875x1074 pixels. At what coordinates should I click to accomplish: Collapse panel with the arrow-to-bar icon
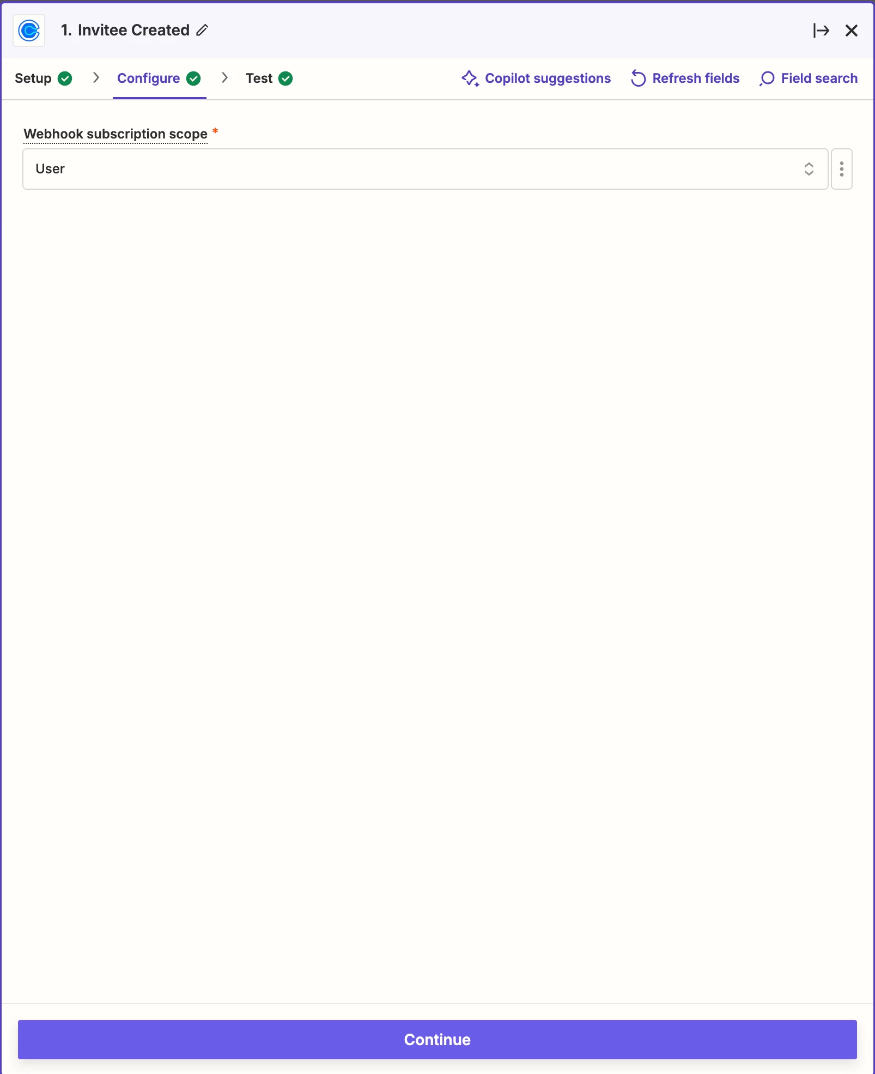click(x=821, y=31)
